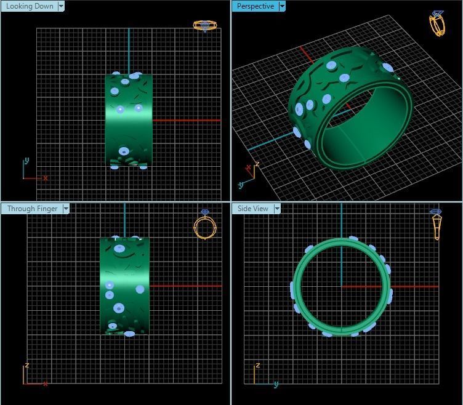
Task: Click the orange ring orientation icon in Looking Down
Action: [x=205, y=26]
